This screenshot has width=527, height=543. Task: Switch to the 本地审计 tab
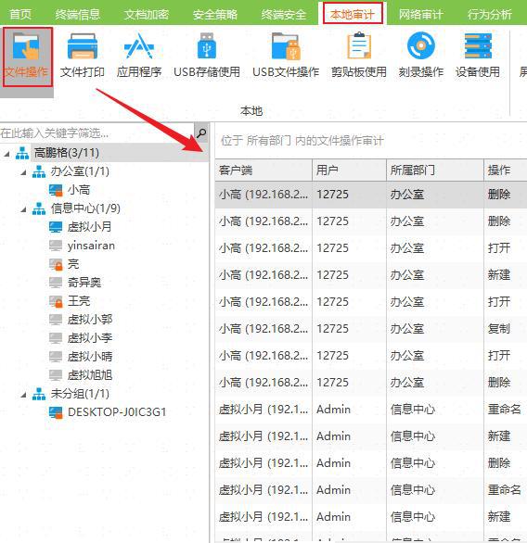353,14
